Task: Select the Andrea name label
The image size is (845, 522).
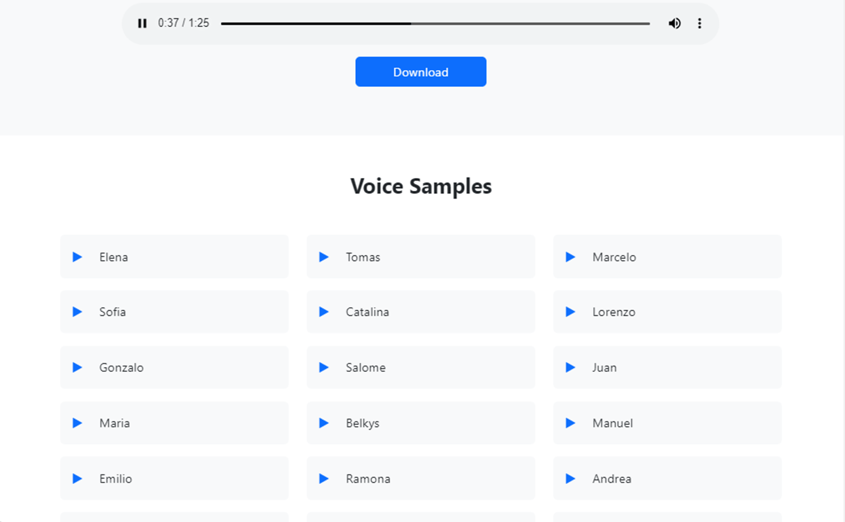Action: (612, 478)
